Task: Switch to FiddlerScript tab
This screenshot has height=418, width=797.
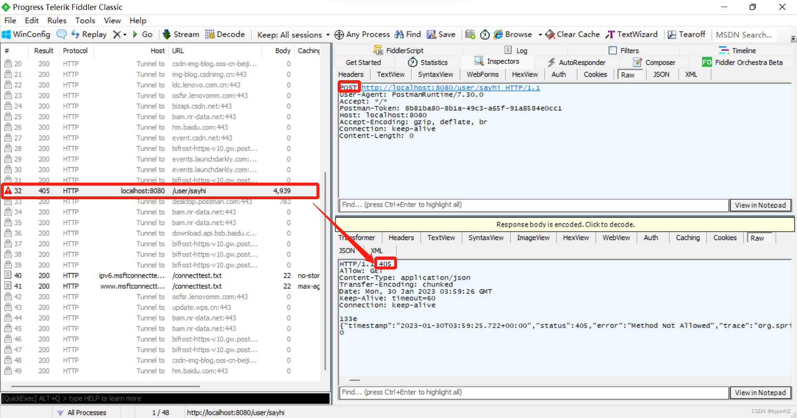Action: [398, 50]
